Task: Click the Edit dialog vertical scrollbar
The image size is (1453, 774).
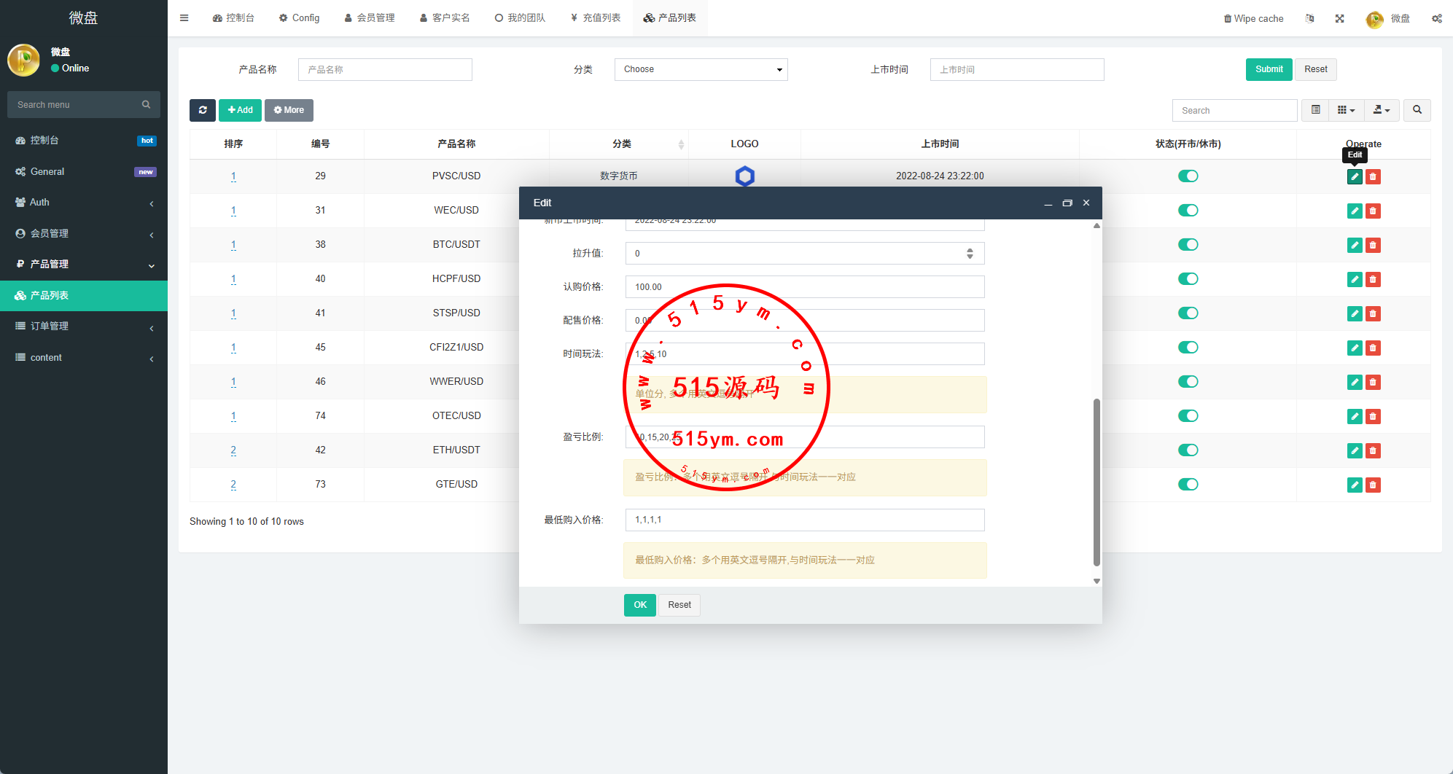Action: coord(1096,481)
